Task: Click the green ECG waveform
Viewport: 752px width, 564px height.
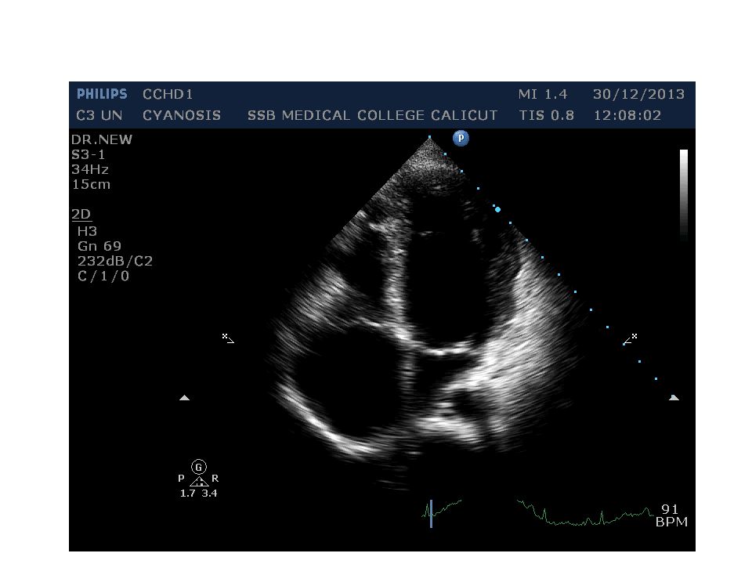Action: point(537,513)
